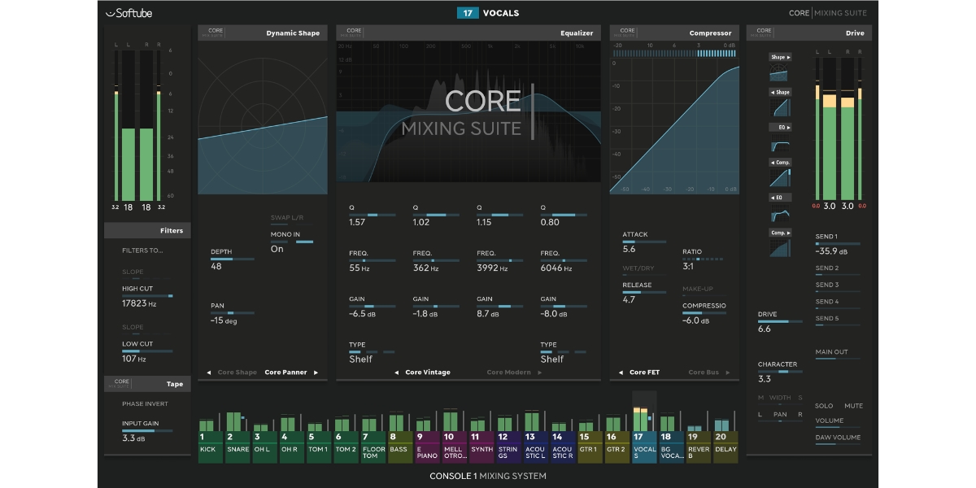Click the left arrow before Core Shape
This screenshot has width=976, height=488.
[208, 373]
